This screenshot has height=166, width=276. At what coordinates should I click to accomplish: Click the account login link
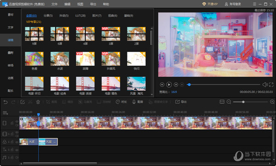point(233,4)
